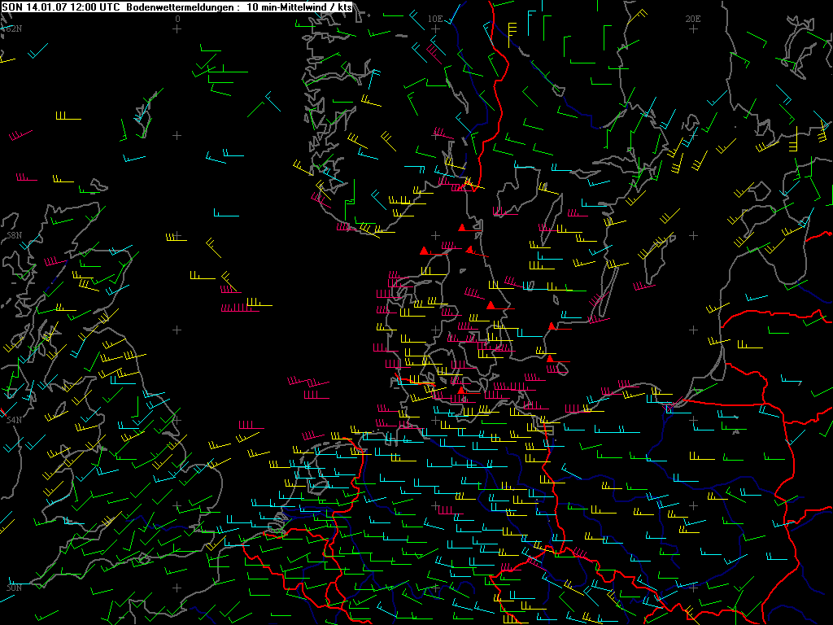Click the grid cross at 50N 0 intersection
The height and width of the screenshot is (625, 833).
pyautogui.click(x=177, y=587)
